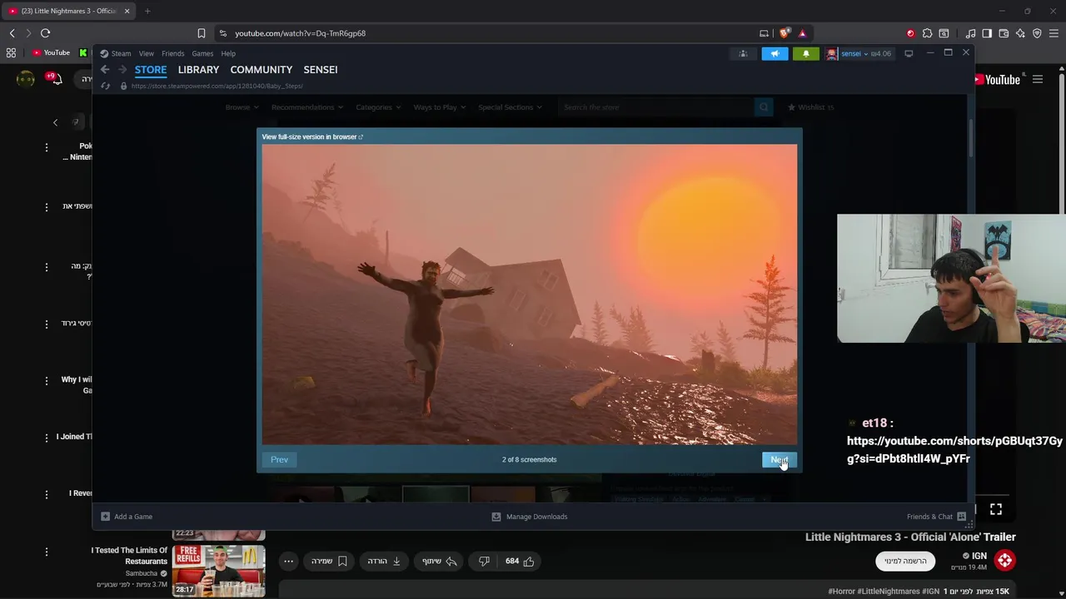Open the Brave VPN shield icon
The width and height of the screenshot is (1066, 599).
click(1037, 33)
